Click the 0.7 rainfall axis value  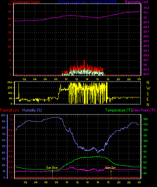[10, 141]
